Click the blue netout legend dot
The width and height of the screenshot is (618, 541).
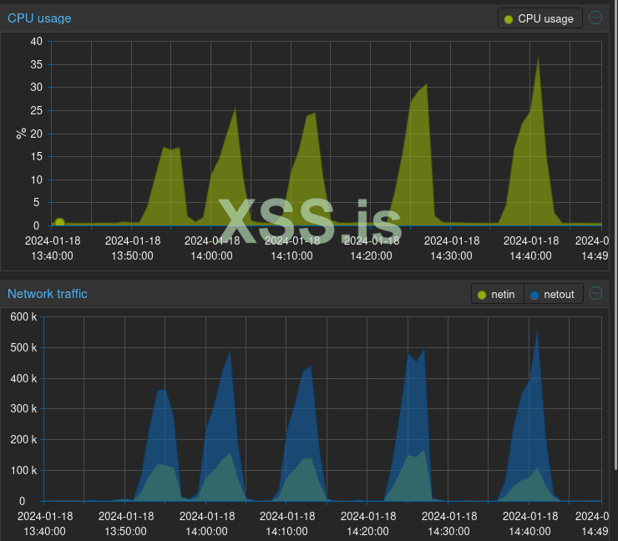(x=534, y=295)
